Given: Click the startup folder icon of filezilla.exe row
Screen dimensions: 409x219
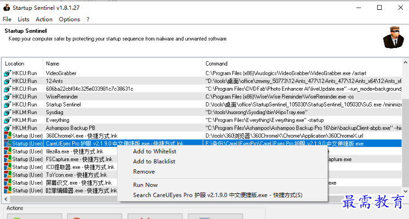Looking at the screenshot, I should pyautogui.click(x=8, y=151).
